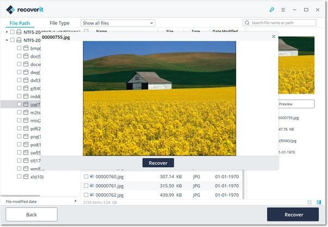
Task: Click the search magnifier icon
Action: pos(247,23)
